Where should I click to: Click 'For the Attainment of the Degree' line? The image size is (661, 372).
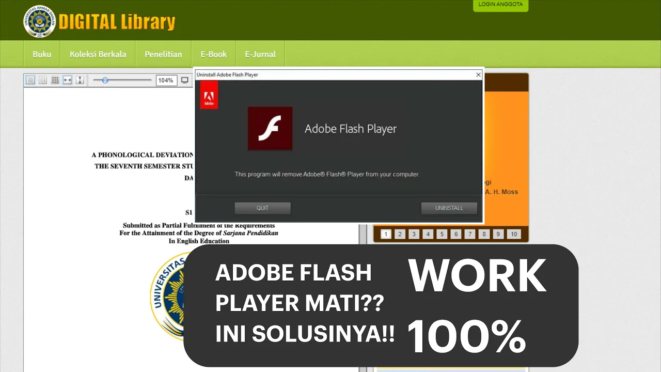click(199, 233)
